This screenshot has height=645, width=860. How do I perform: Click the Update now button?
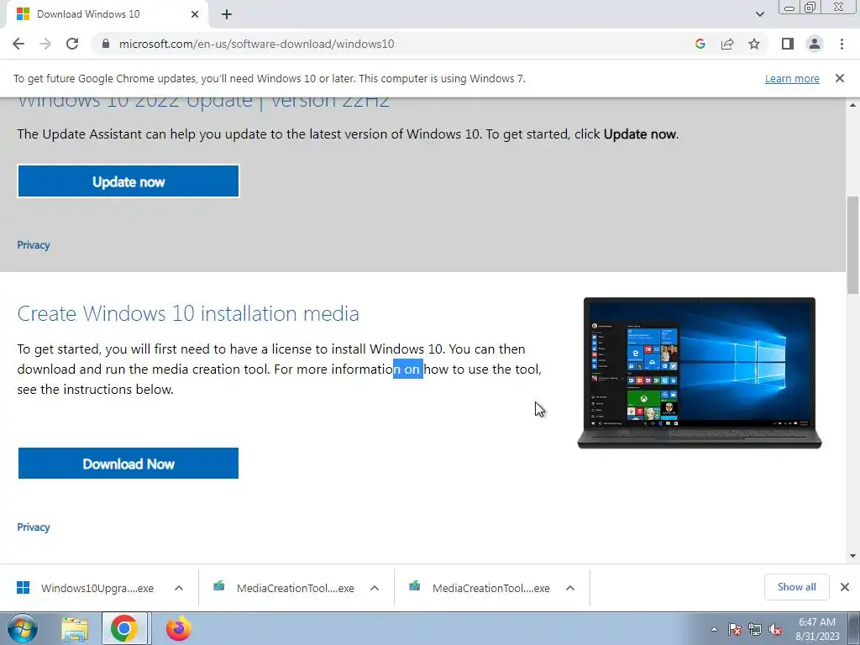pos(128,181)
